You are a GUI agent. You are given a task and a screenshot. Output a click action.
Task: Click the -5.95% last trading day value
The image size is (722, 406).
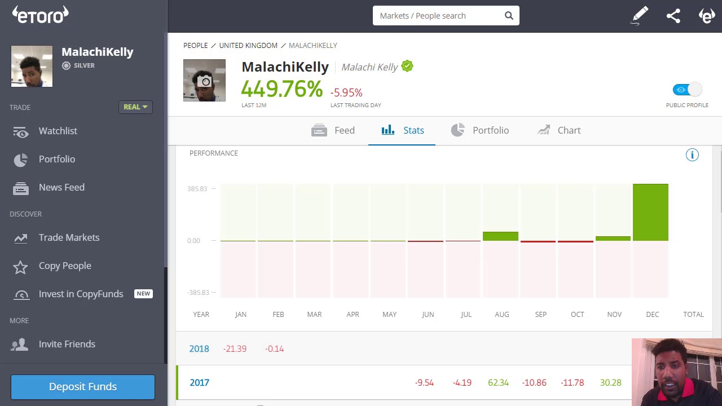click(346, 92)
